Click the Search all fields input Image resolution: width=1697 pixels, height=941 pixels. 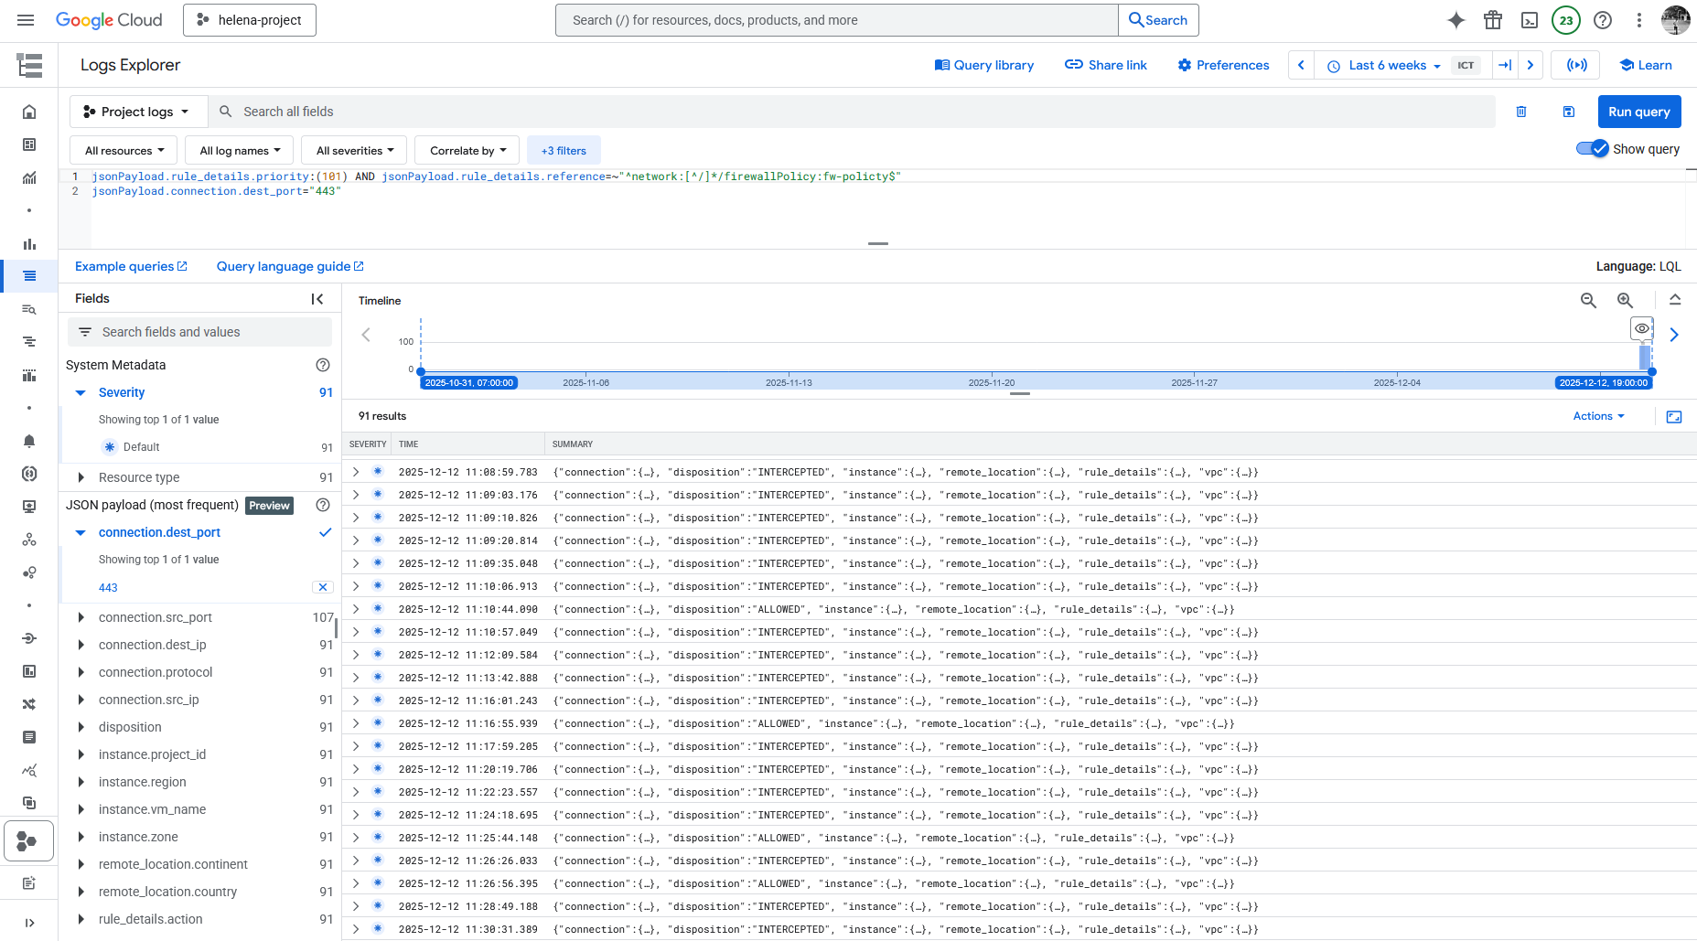tap(860, 112)
